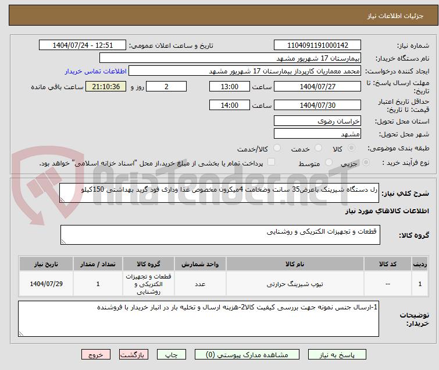Click the چاپ print button
Image resolution: width=439 pixels, height=370 pixels.
pyautogui.click(x=172, y=354)
